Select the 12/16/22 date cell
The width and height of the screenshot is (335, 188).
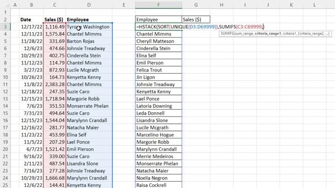(x=31, y=127)
